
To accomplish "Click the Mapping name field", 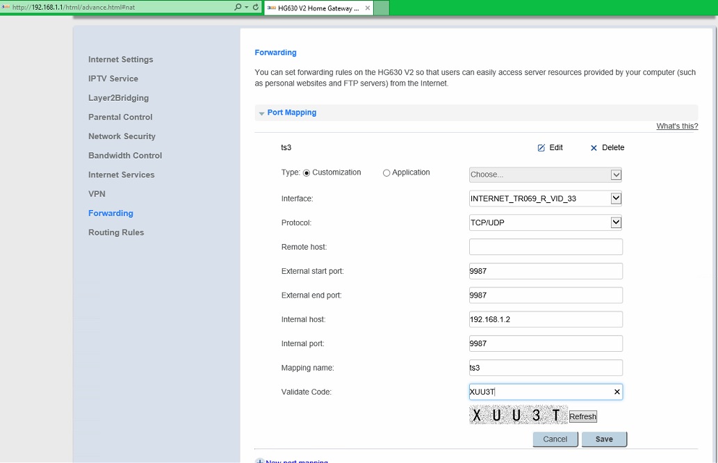I will click(546, 368).
